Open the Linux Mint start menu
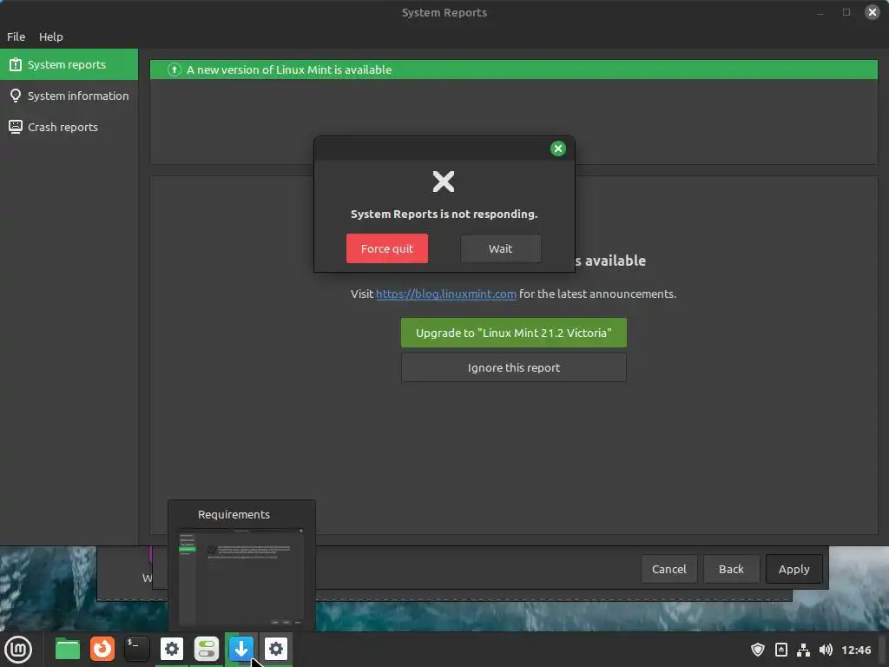The height and width of the screenshot is (667, 889). point(18,650)
